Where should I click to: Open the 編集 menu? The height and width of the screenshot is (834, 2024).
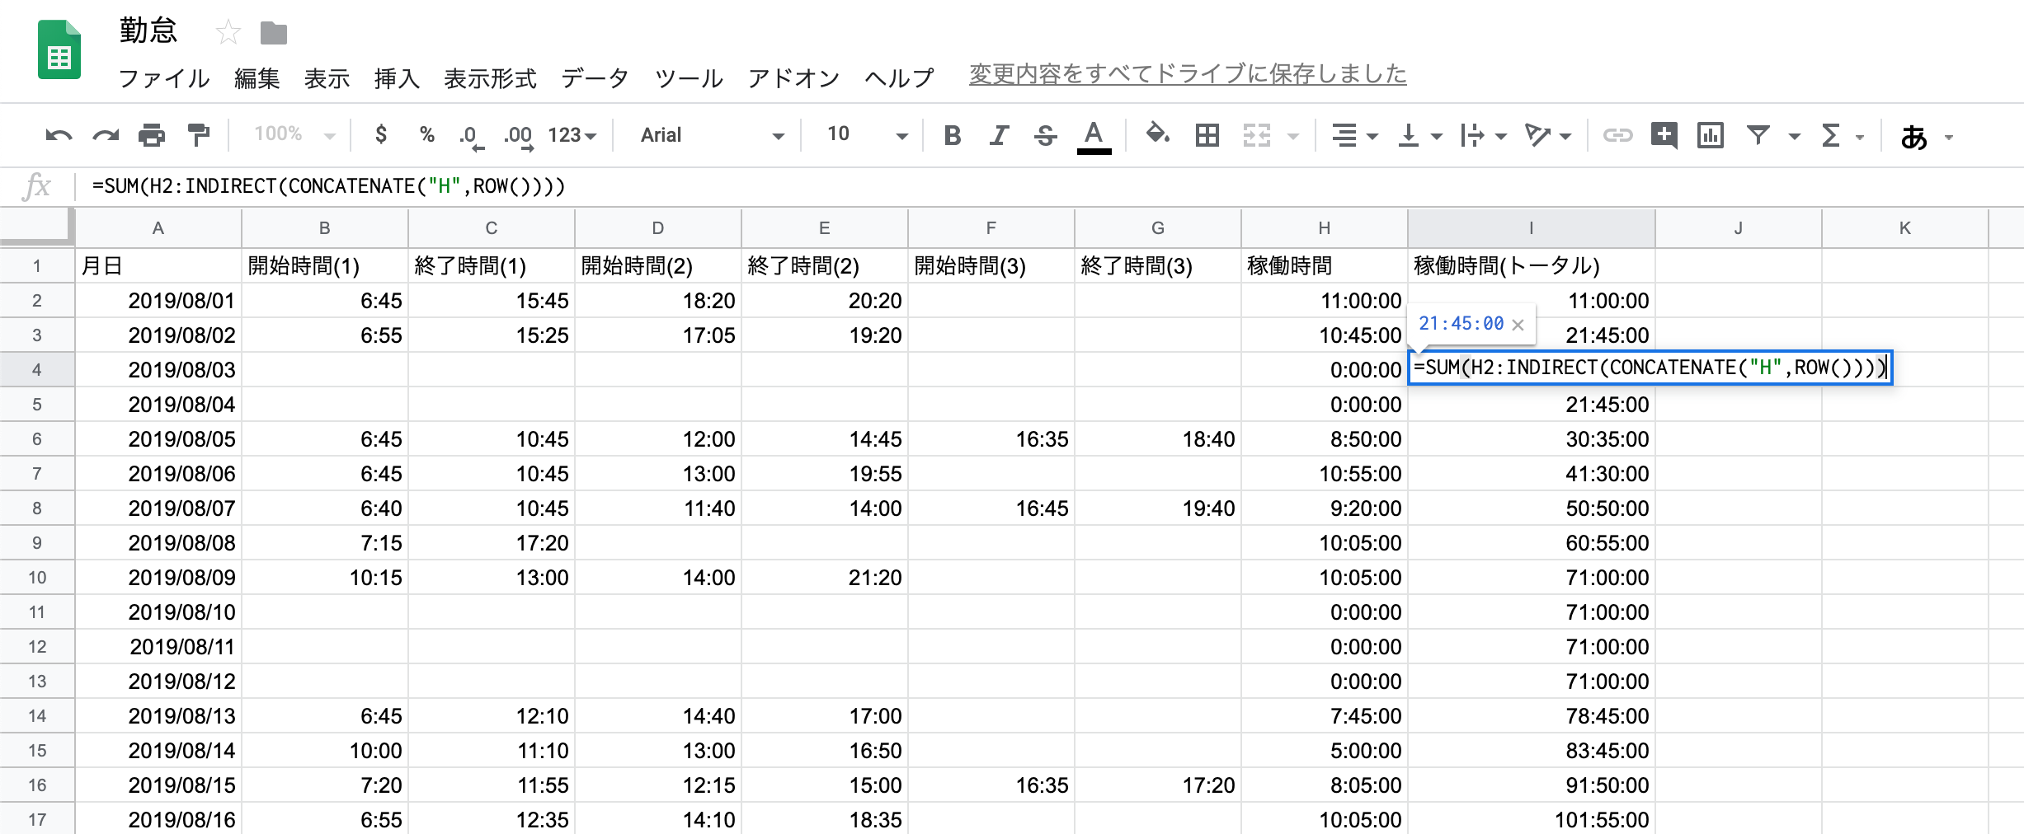[x=257, y=78]
